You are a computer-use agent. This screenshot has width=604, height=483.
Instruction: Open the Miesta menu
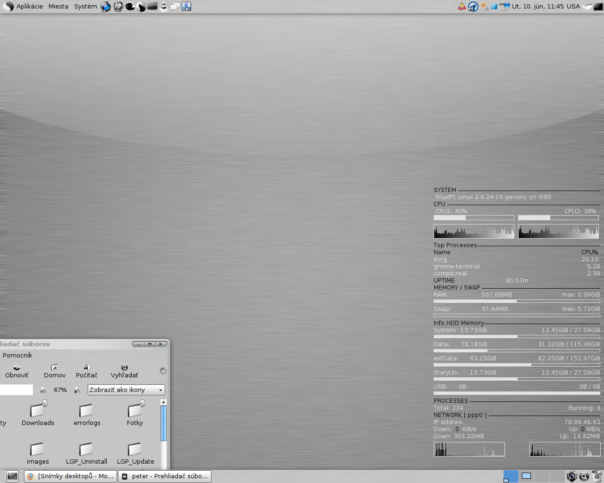point(58,6)
